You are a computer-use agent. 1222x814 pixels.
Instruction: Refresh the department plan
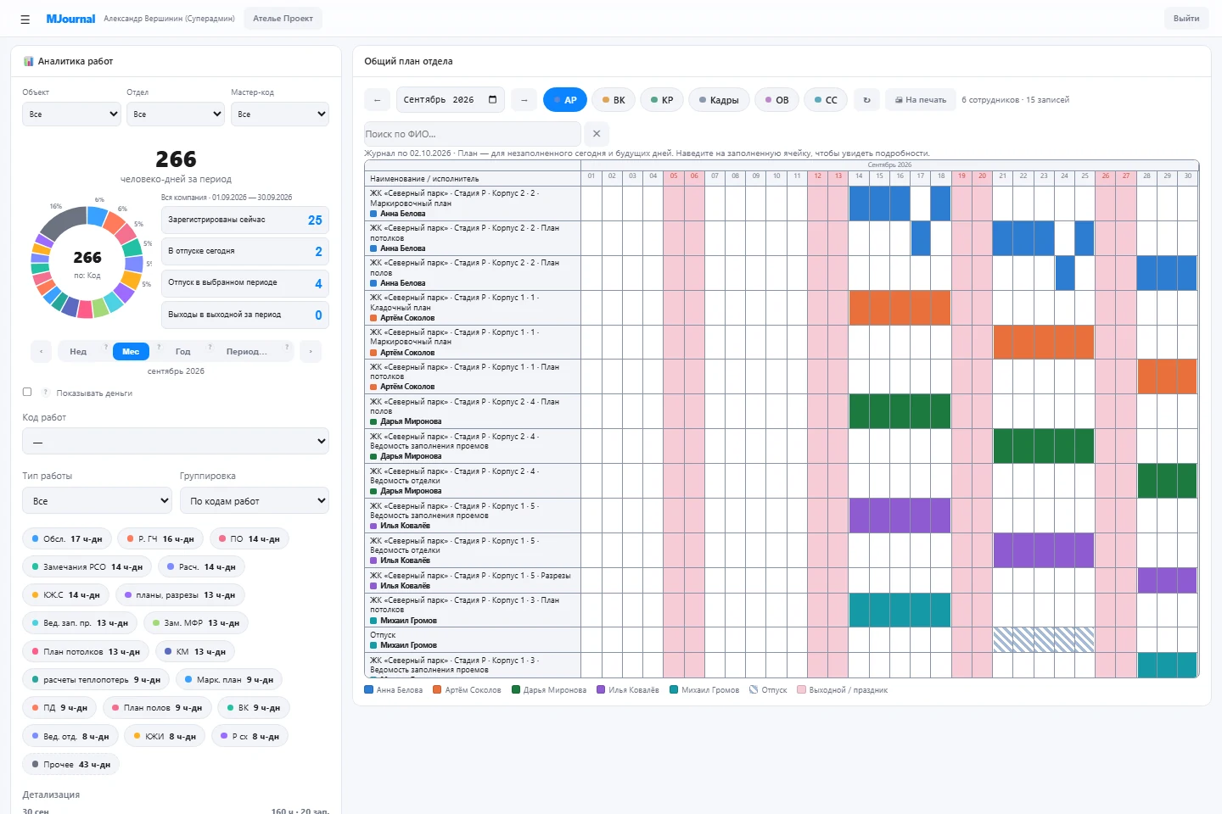[866, 100]
